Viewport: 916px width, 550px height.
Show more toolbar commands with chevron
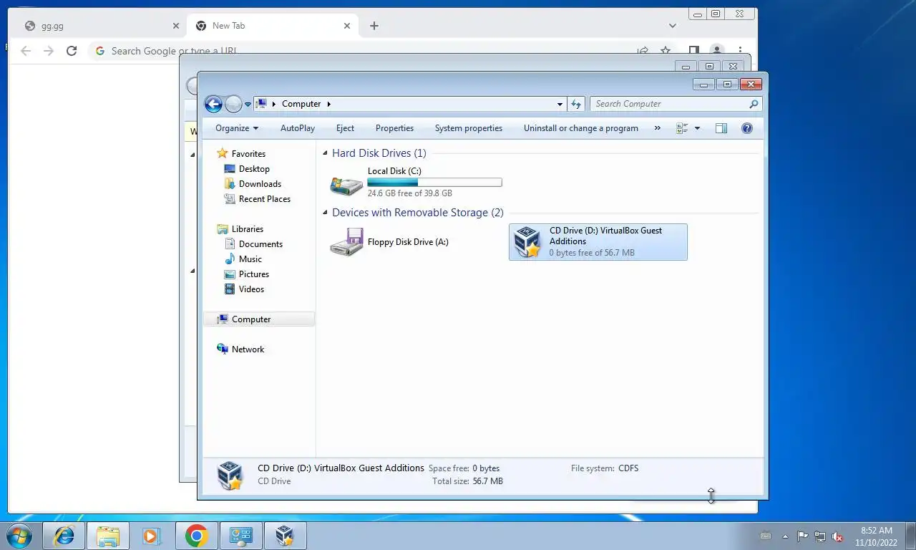coord(658,128)
